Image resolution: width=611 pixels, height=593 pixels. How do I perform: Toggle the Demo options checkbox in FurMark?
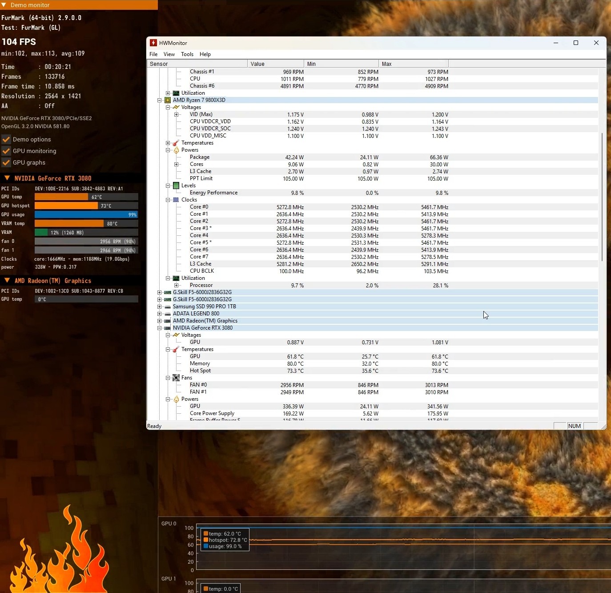[6, 139]
